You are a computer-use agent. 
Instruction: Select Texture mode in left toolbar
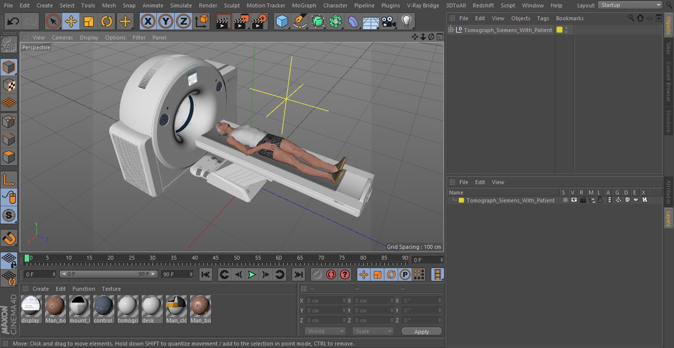tap(9, 85)
